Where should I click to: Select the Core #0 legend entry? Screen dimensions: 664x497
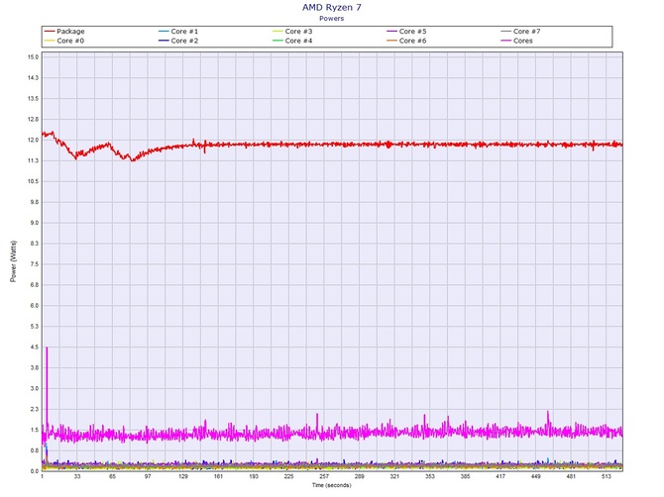click(x=64, y=41)
